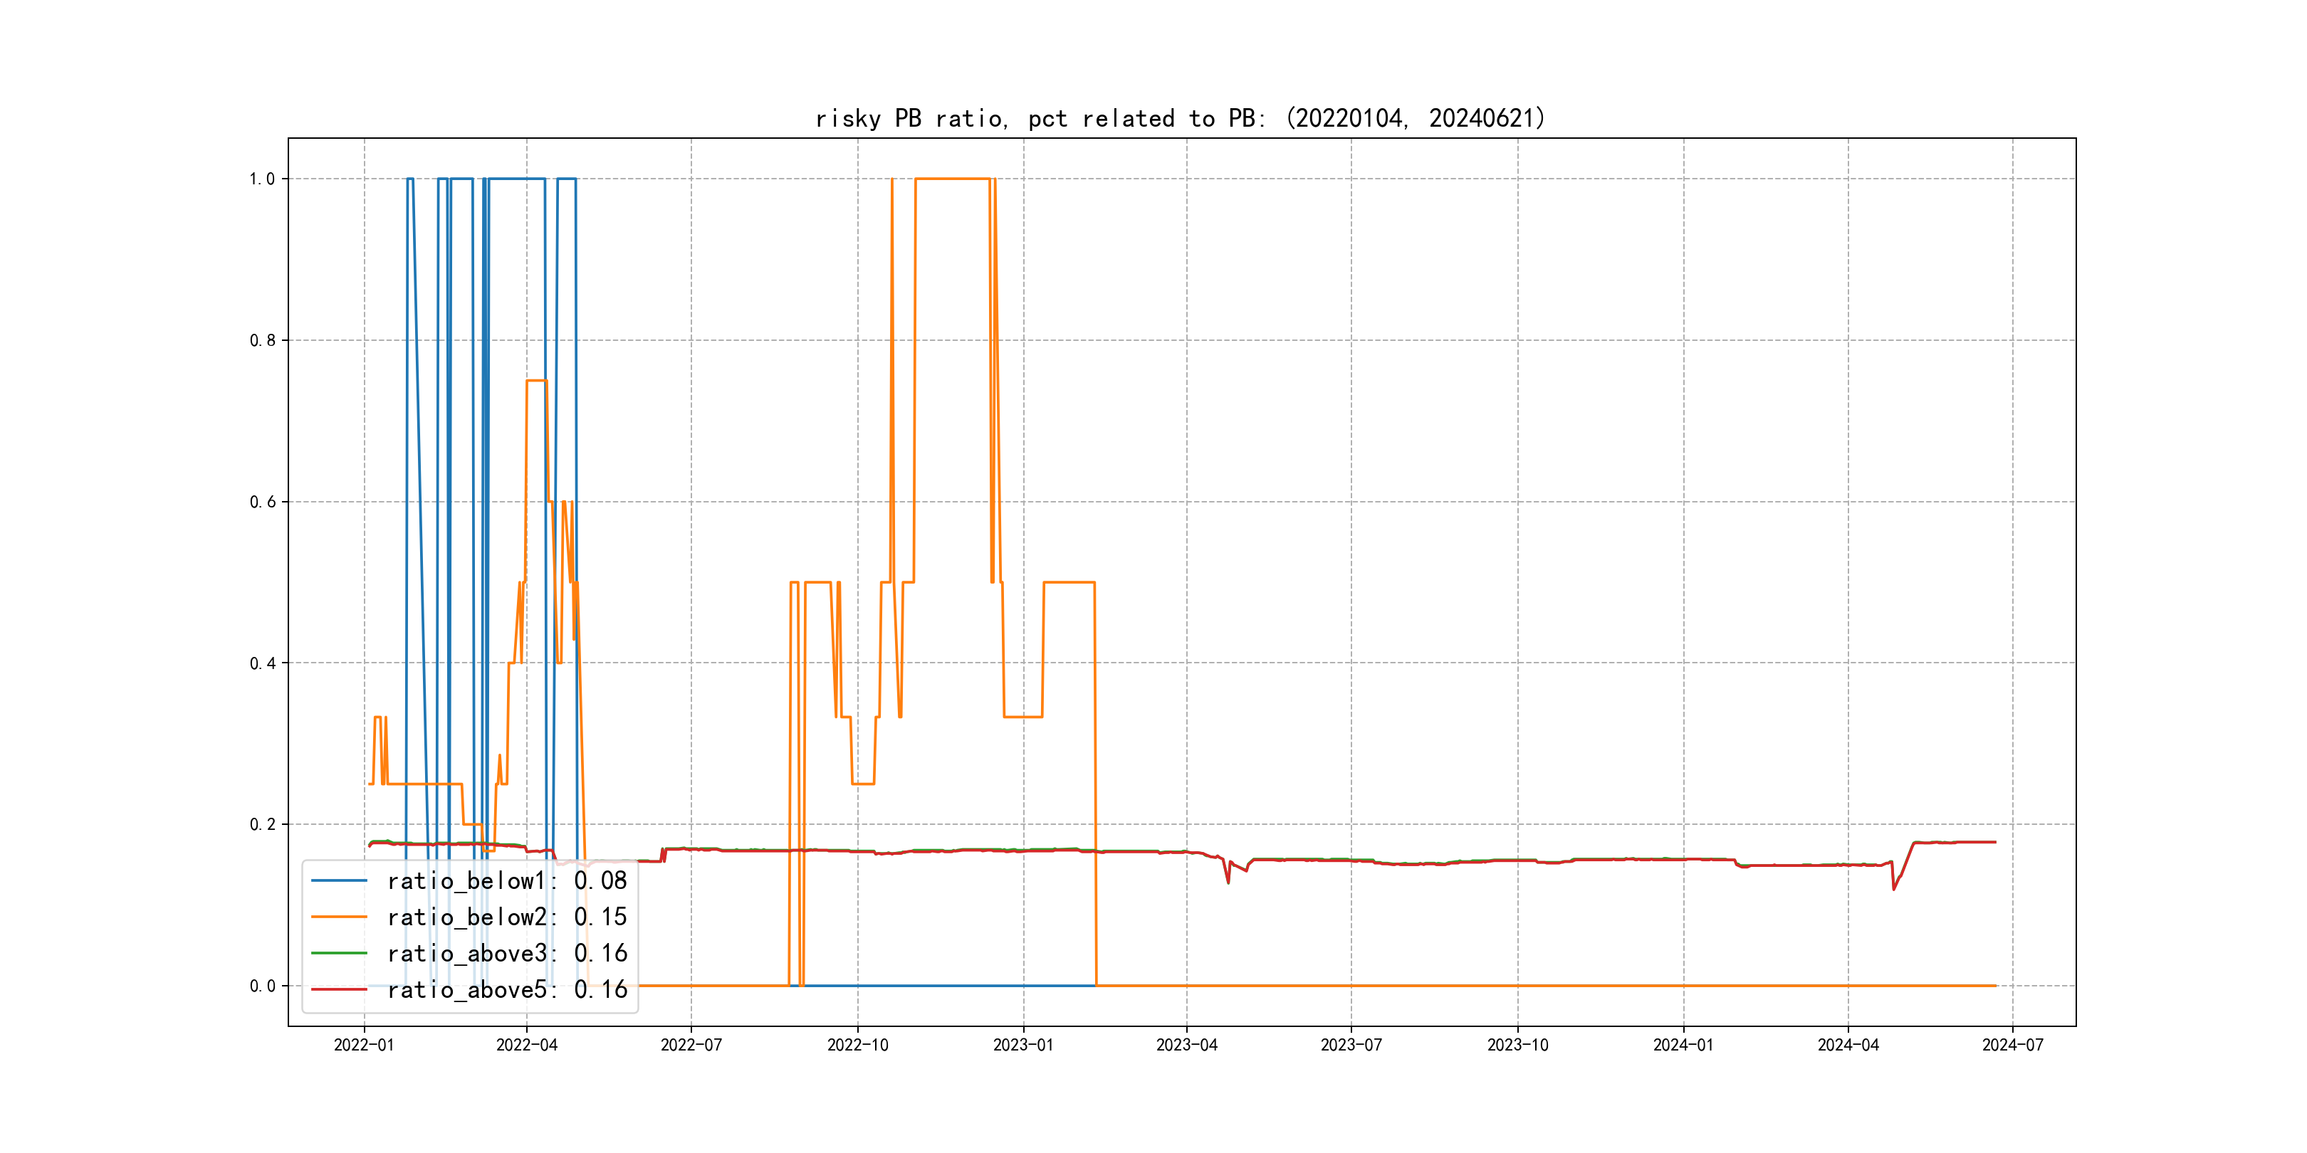Click the 0.6 y-axis tick label
Image resolution: width=2307 pixels, height=1153 pixels.
tap(261, 502)
